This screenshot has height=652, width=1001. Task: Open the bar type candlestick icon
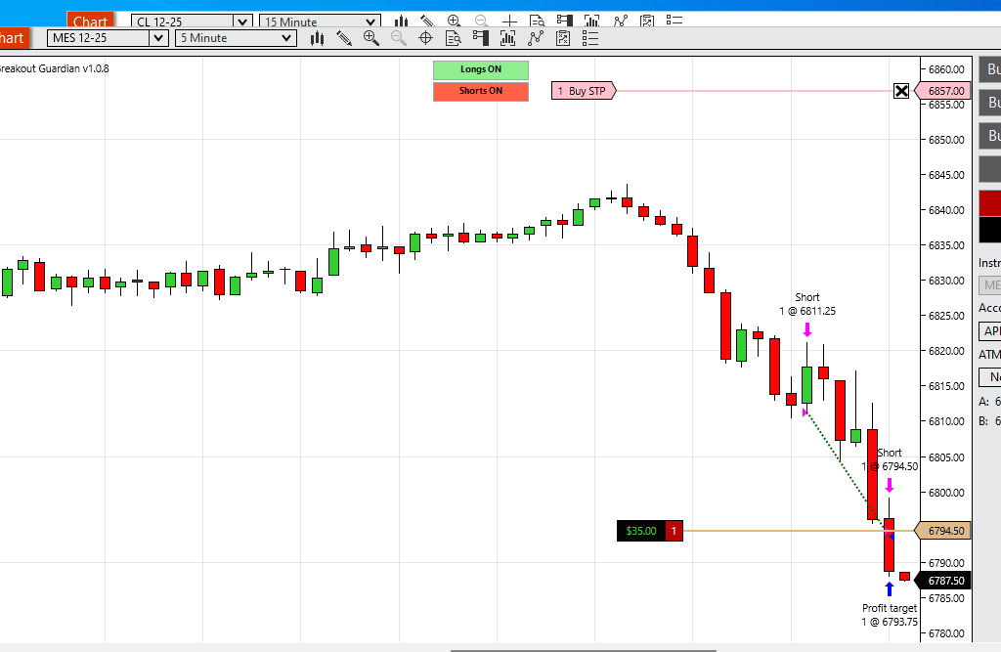[x=317, y=38]
